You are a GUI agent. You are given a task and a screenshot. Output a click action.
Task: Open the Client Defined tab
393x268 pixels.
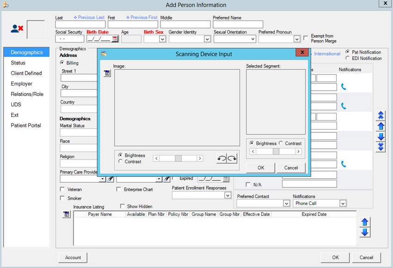pos(26,73)
